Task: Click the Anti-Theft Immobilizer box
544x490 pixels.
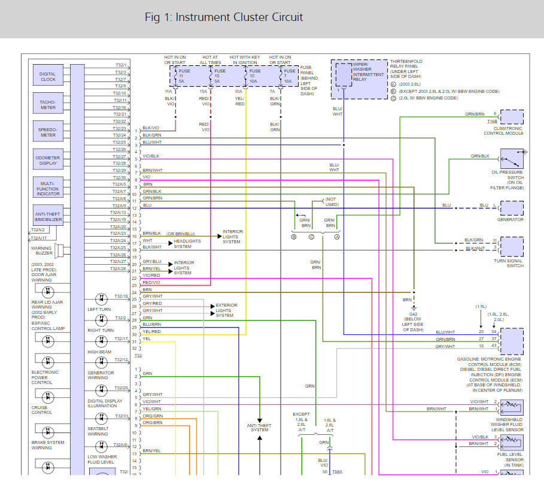Action: coord(48,215)
